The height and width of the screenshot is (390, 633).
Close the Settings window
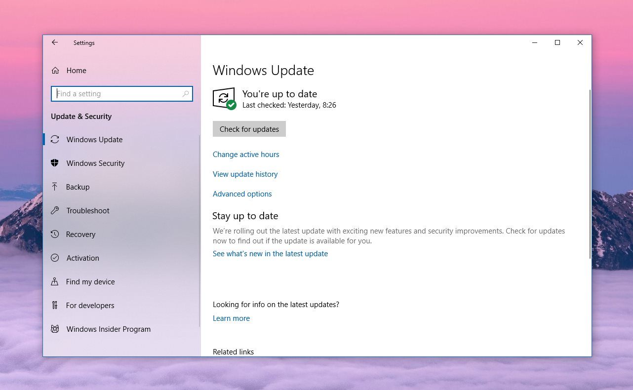click(x=580, y=42)
